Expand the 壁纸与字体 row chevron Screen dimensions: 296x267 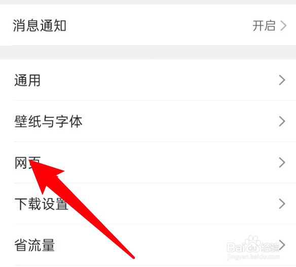282,121
